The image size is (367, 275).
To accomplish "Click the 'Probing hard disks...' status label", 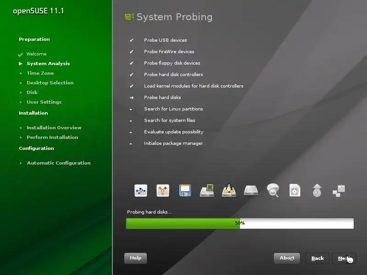I will coord(149,212).
